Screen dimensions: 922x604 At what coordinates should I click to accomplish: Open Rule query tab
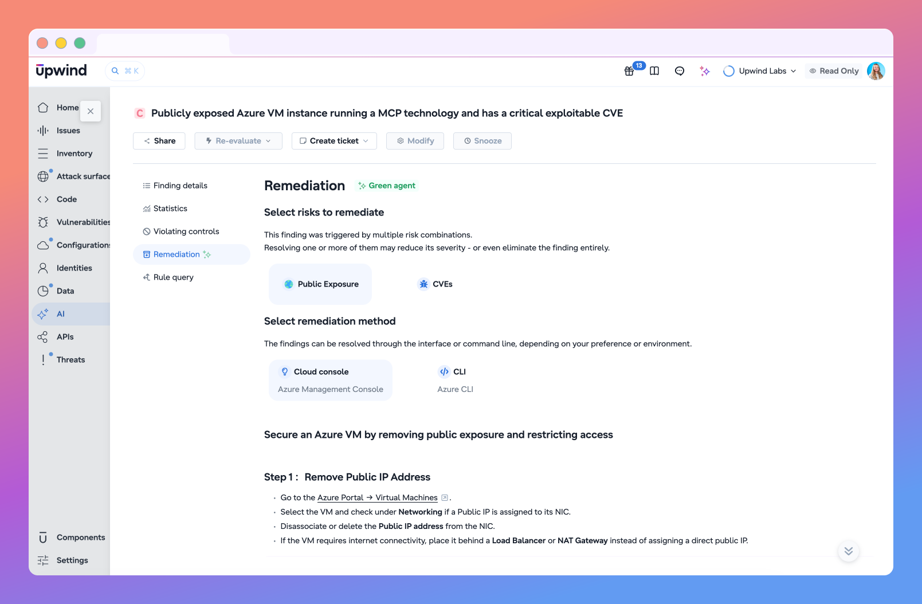click(191, 277)
